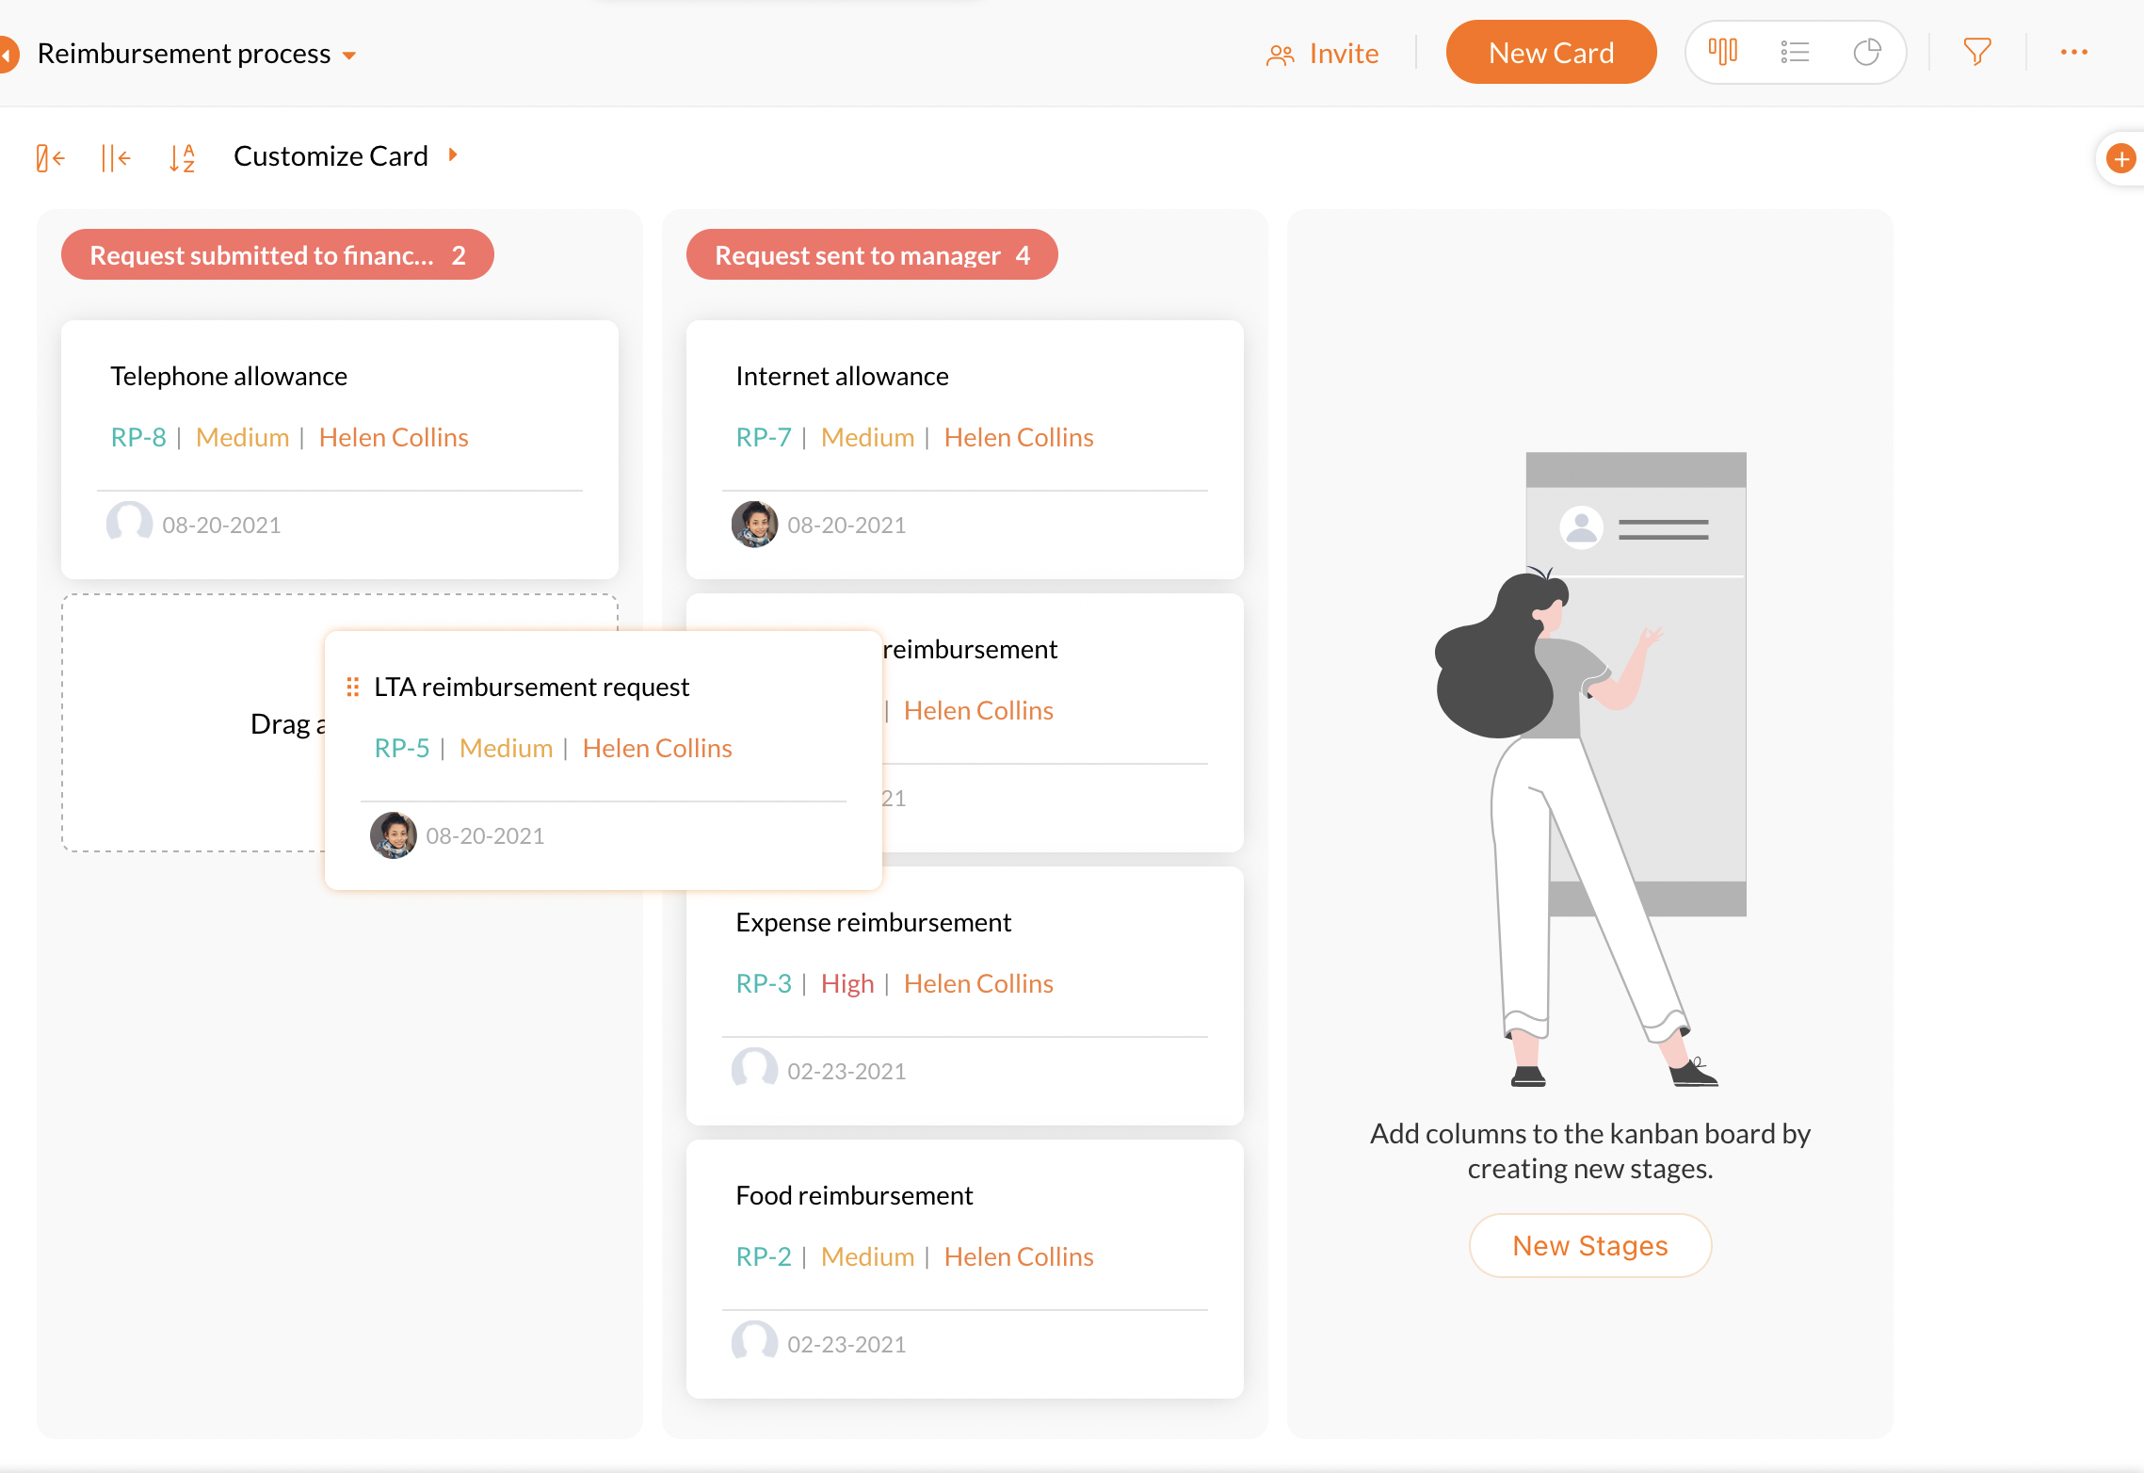Select the Request sent to manager stage header
2144x1473 pixels.
point(871,255)
